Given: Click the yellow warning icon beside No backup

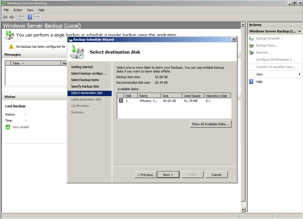Looking at the screenshot, I should coord(11,47).
